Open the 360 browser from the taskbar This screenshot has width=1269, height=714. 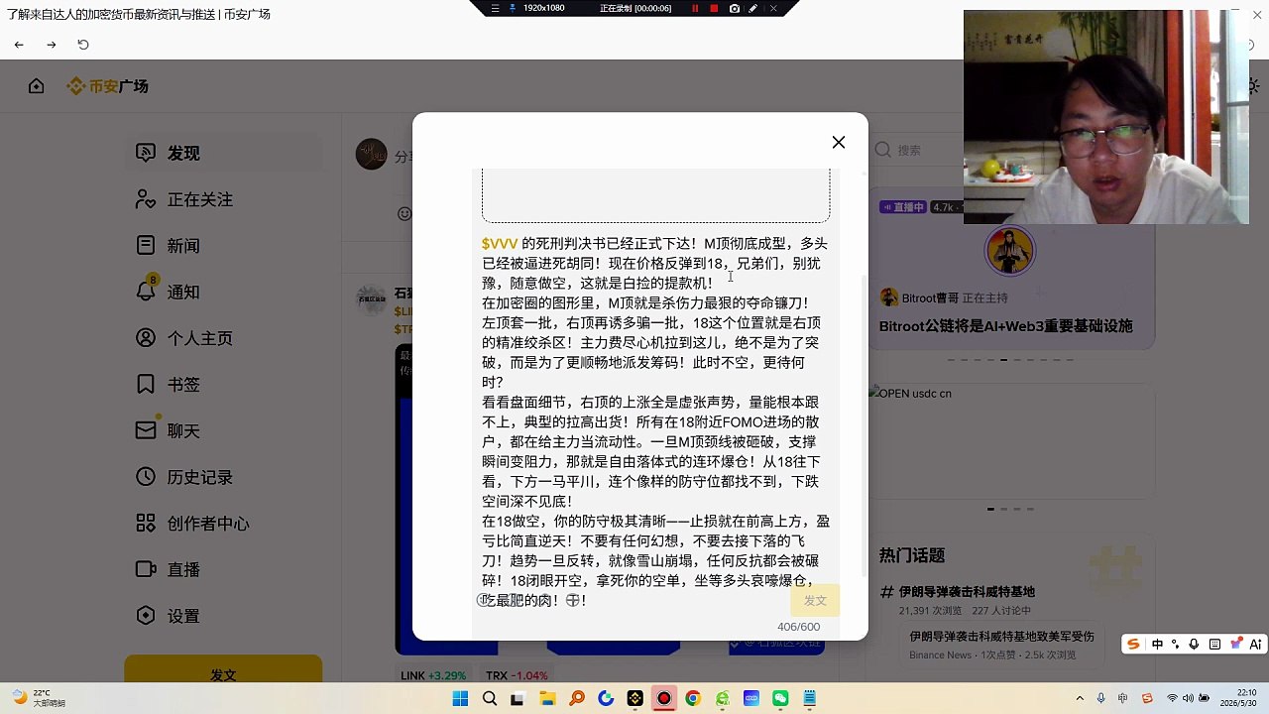pos(722,699)
